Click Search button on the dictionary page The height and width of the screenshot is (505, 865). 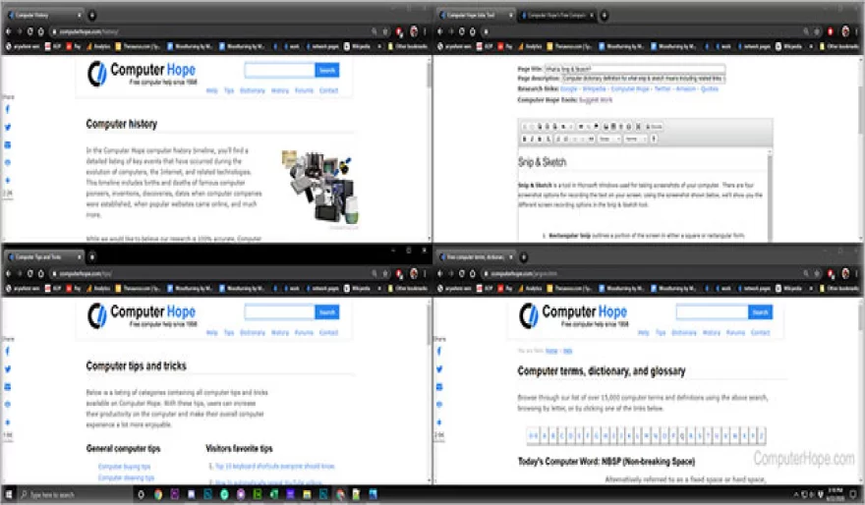coord(760,312)
